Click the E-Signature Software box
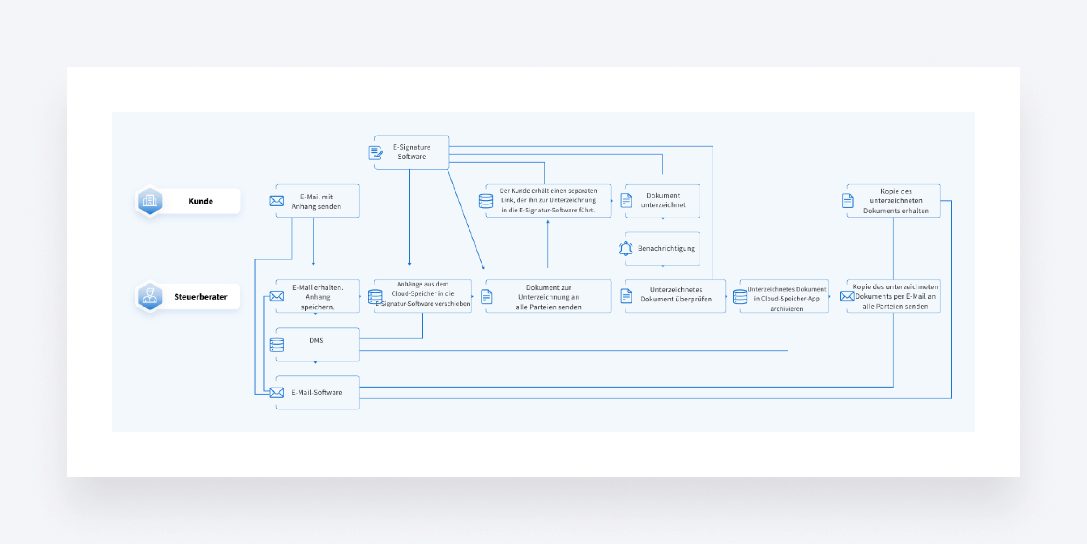The image size is (1087, 552). point(412,152)
